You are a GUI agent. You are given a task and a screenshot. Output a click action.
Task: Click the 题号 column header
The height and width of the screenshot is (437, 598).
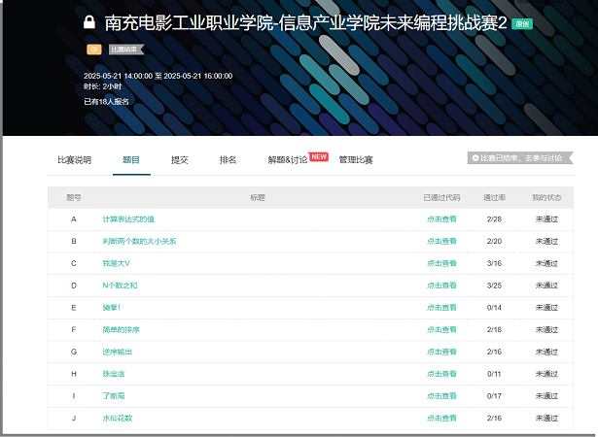[x=74, y=197]
